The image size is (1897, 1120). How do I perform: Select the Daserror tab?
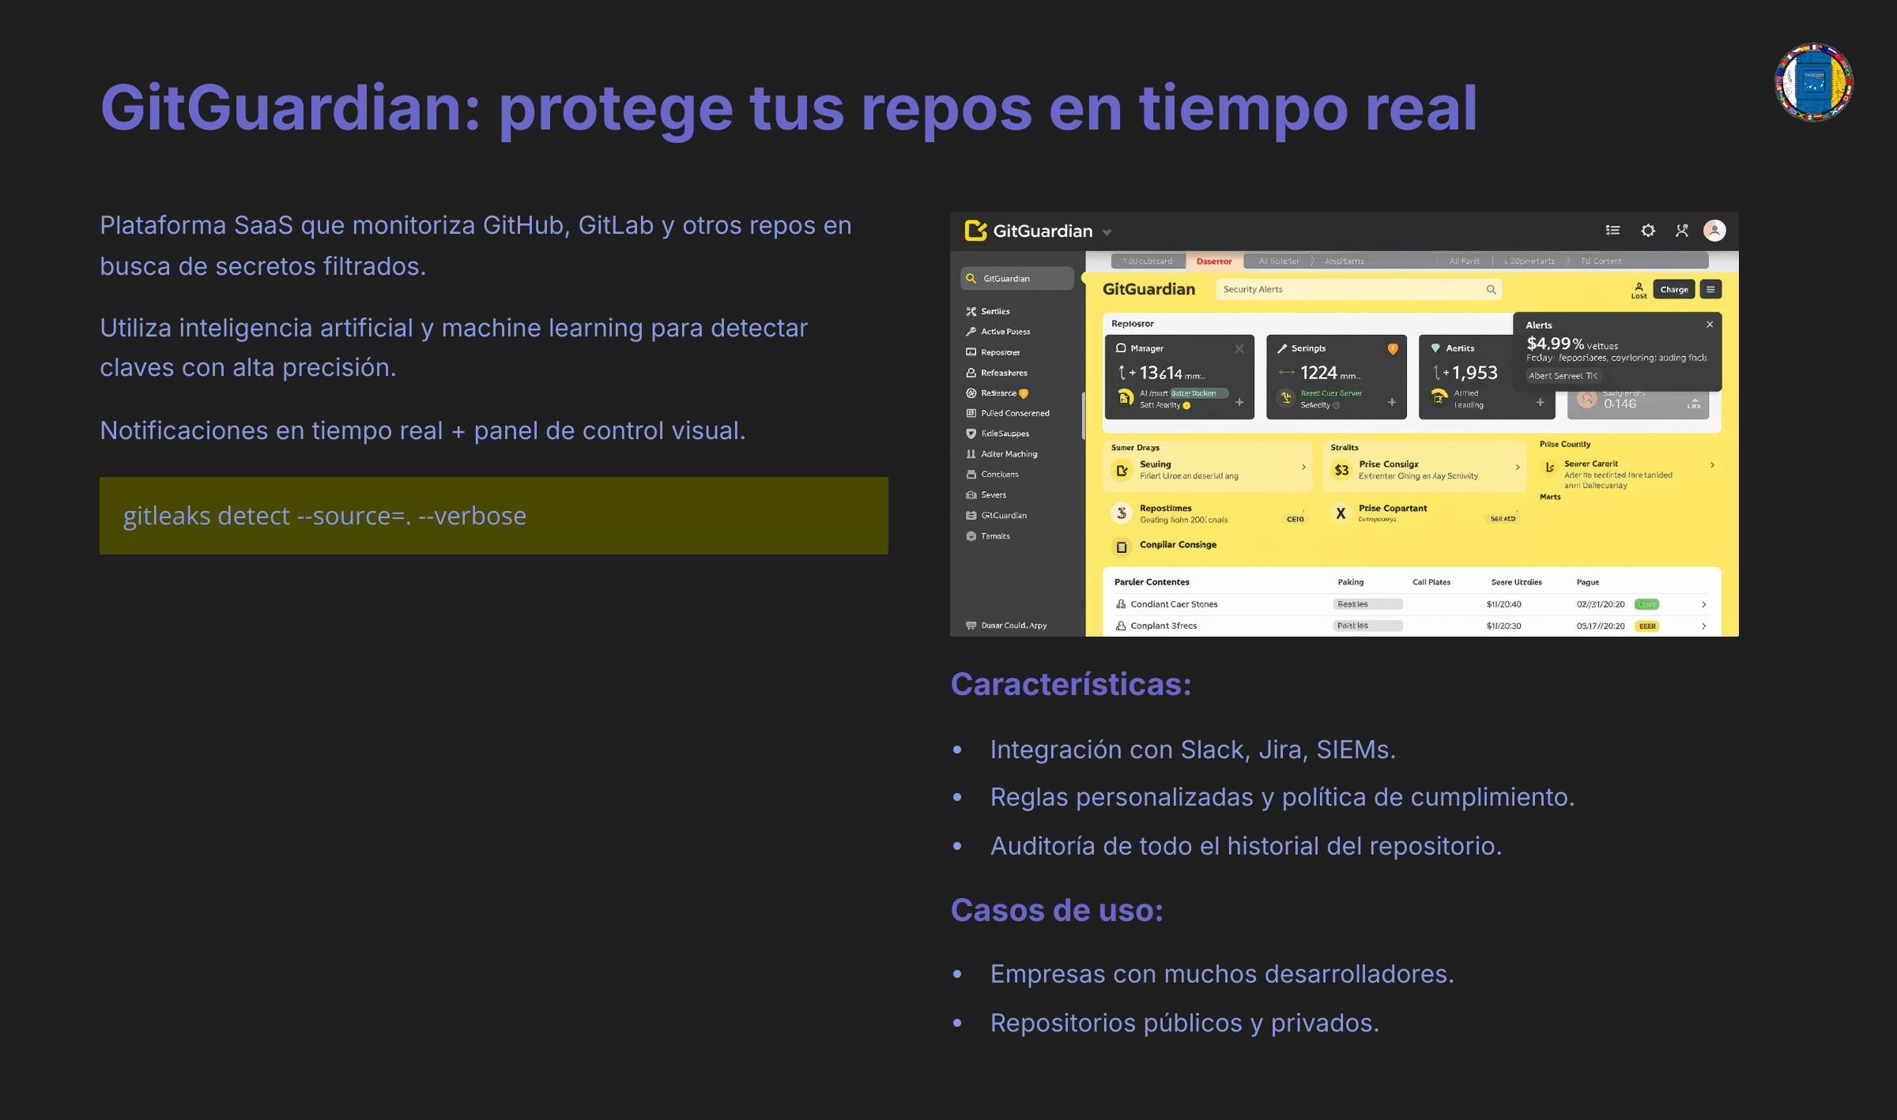(x=1214, y=261)
